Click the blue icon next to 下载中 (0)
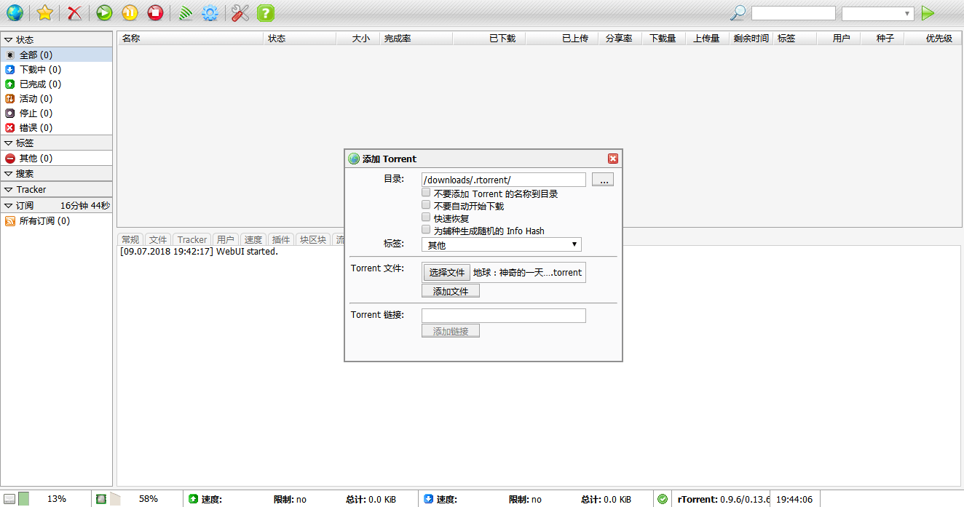Screen dimensions: 964x507 [x=10, y=69]
